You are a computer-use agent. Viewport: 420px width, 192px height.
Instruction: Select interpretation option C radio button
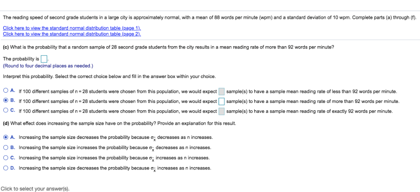[x=6, y=111]
